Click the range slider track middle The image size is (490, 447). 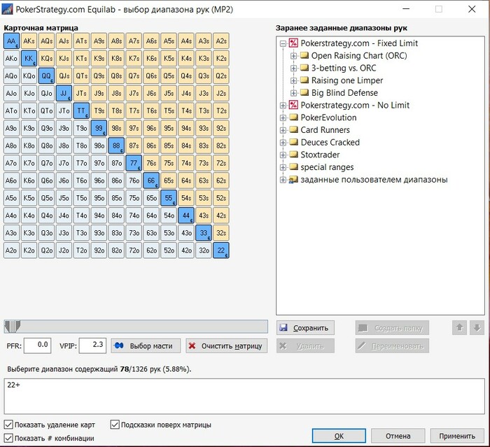(136, 327)
